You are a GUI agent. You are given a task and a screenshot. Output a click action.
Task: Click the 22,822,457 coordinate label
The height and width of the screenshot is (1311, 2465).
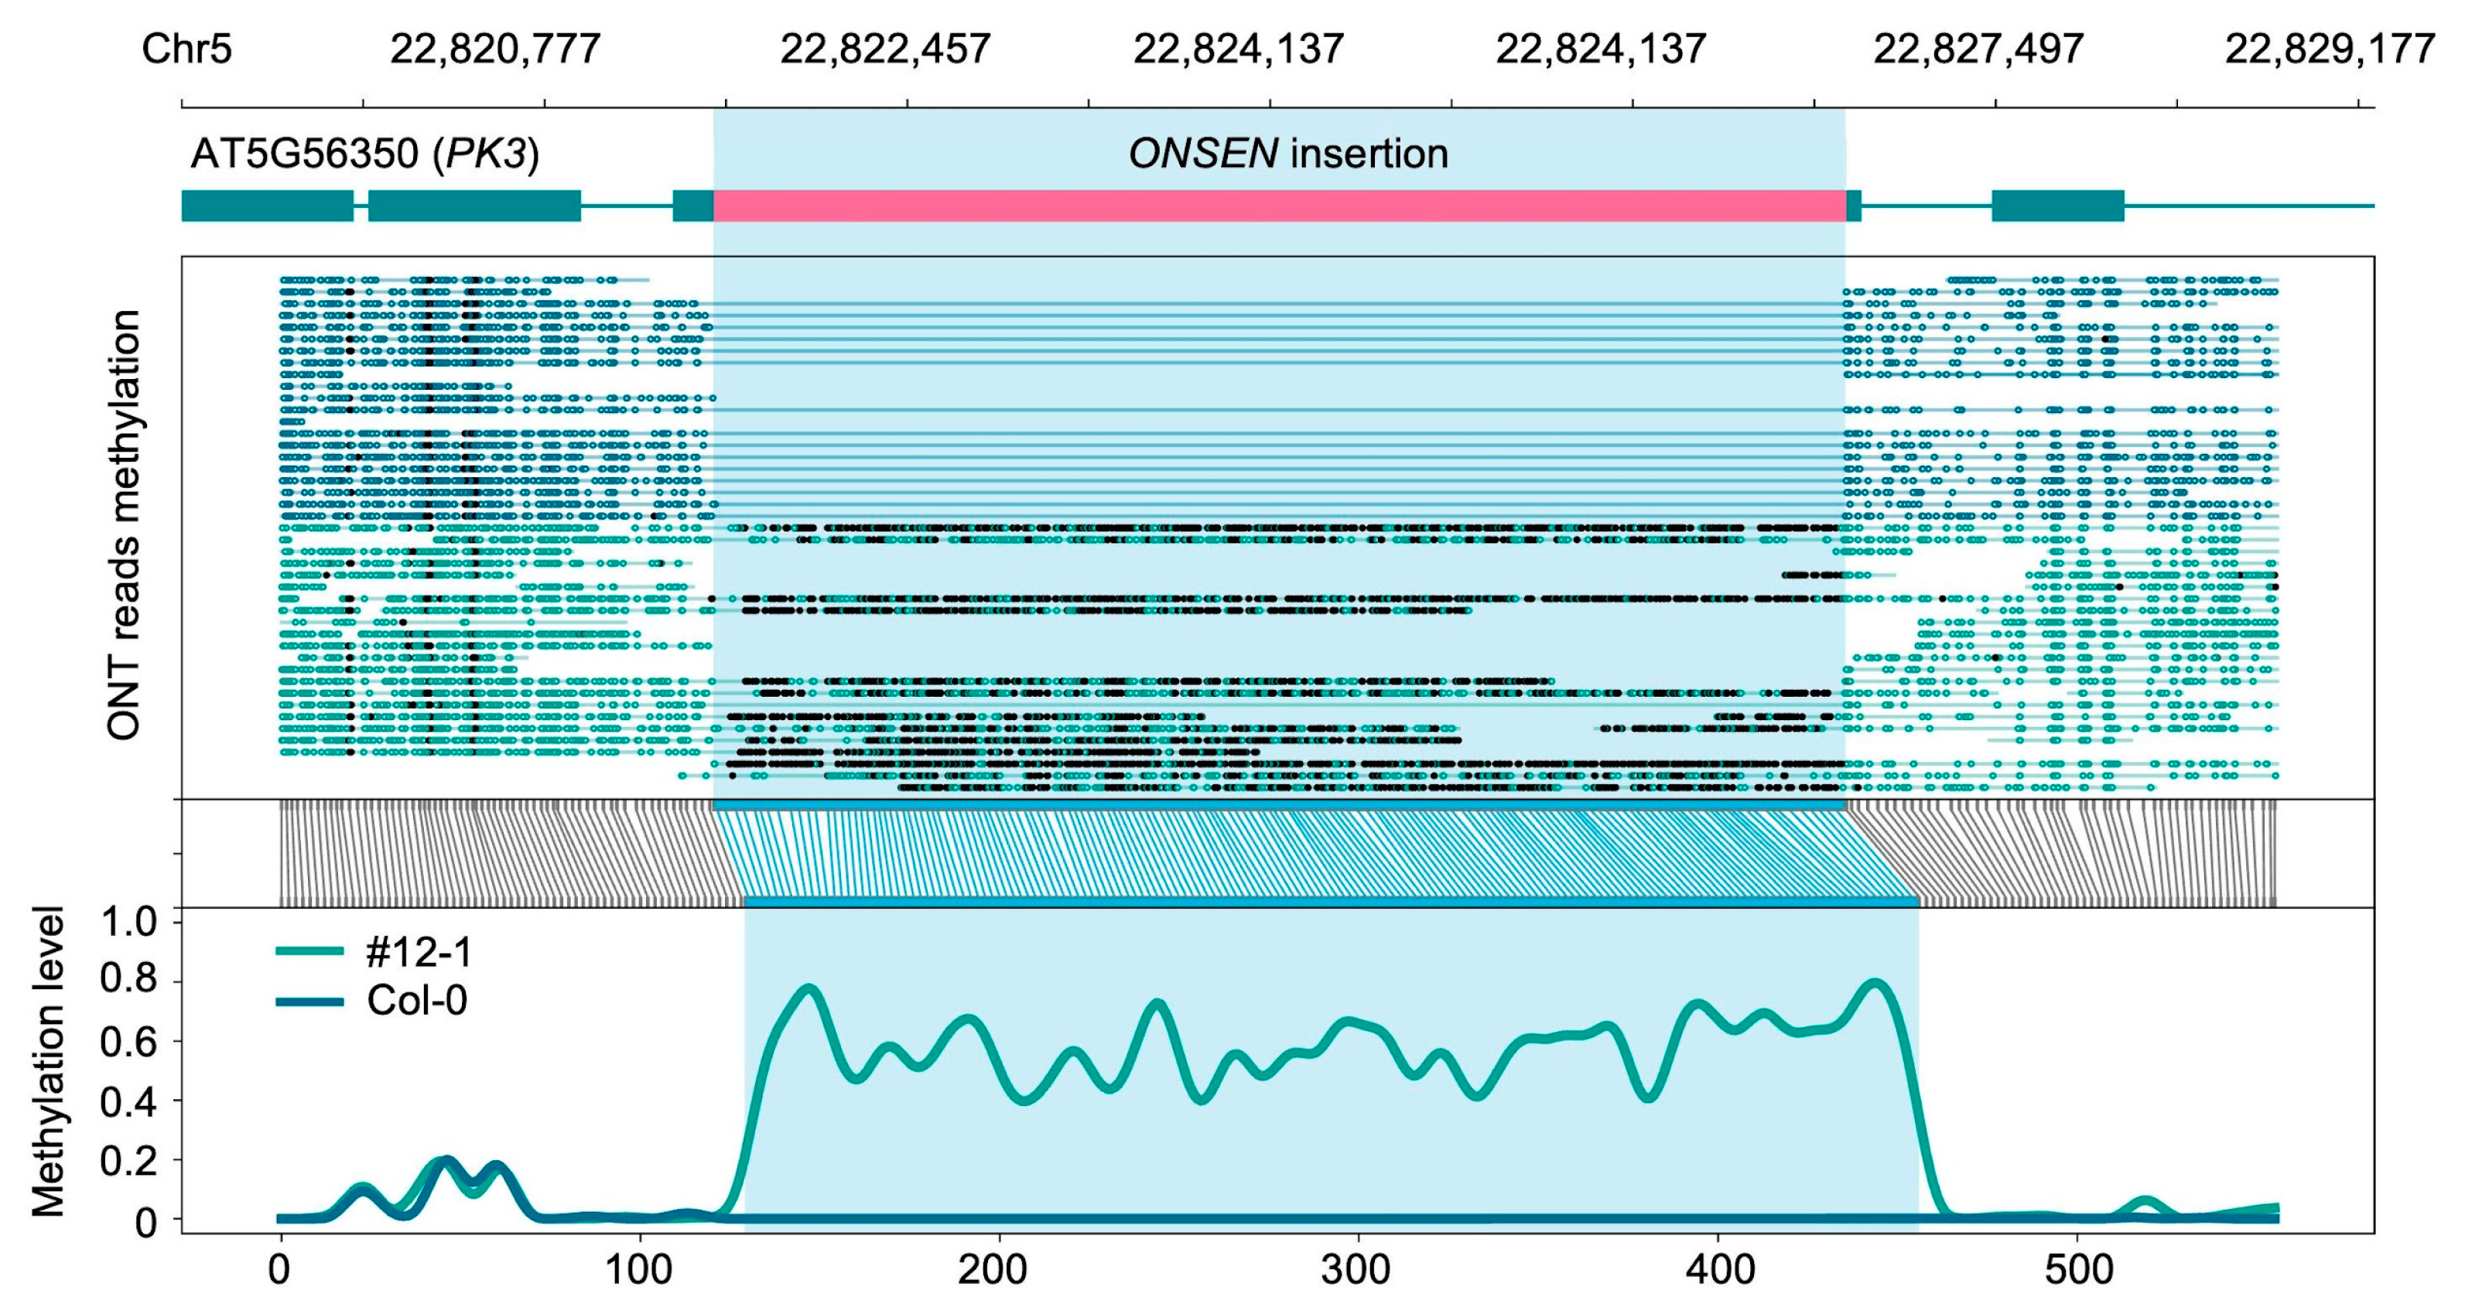coord(884,49)
